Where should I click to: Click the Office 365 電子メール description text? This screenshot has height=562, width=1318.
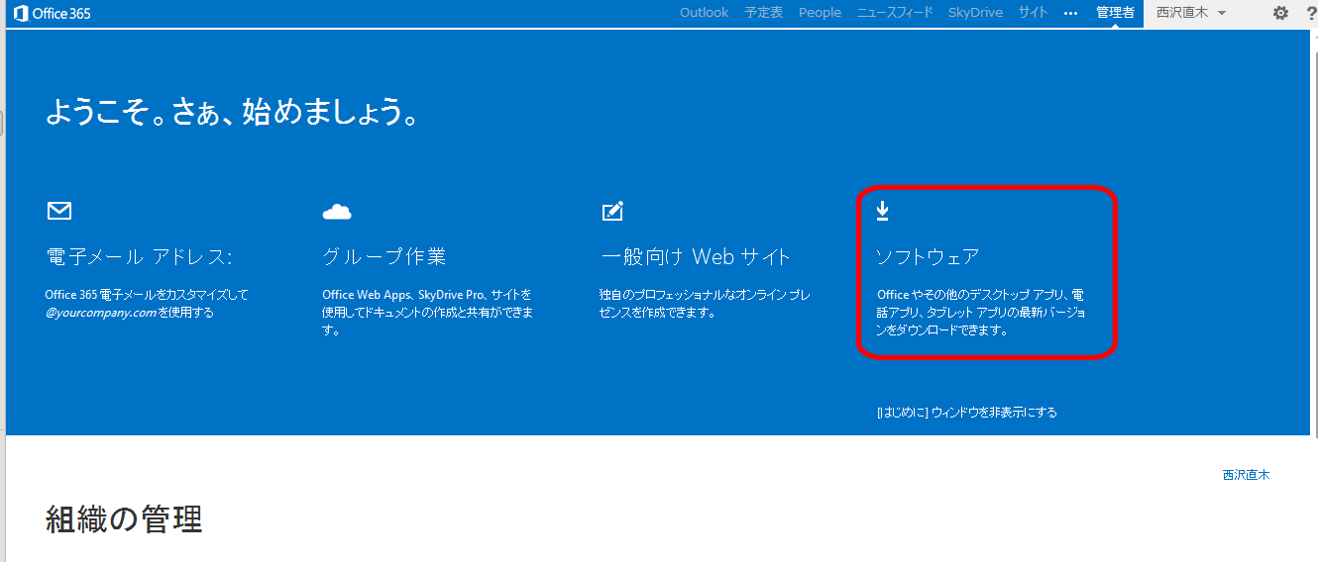click(147, 303)
